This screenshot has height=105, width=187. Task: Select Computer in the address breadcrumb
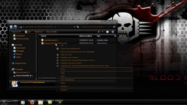point(30,27)
